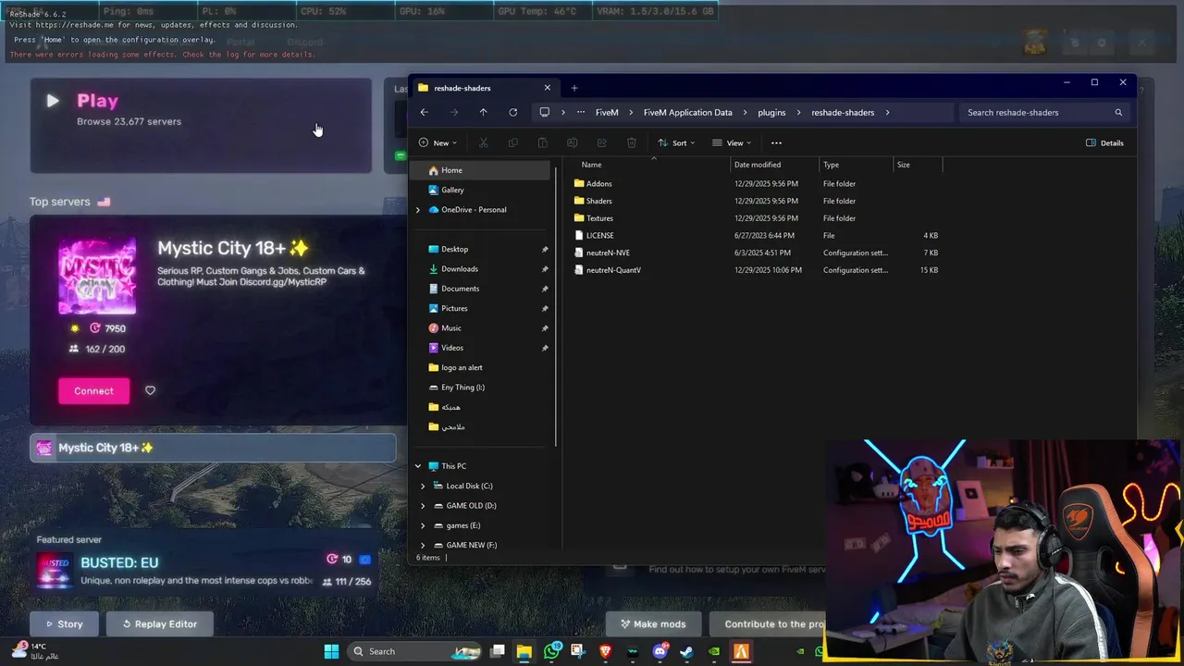Click the search magnifier in Explorer
The height and width of the screenshot is (666, 1184).
(1118, 113)
